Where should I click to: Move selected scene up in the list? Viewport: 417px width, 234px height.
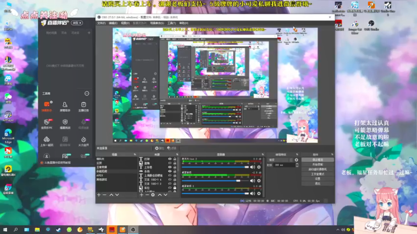(x=111, y=195)
